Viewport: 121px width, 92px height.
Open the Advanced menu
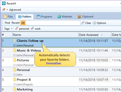click(15, 10)
